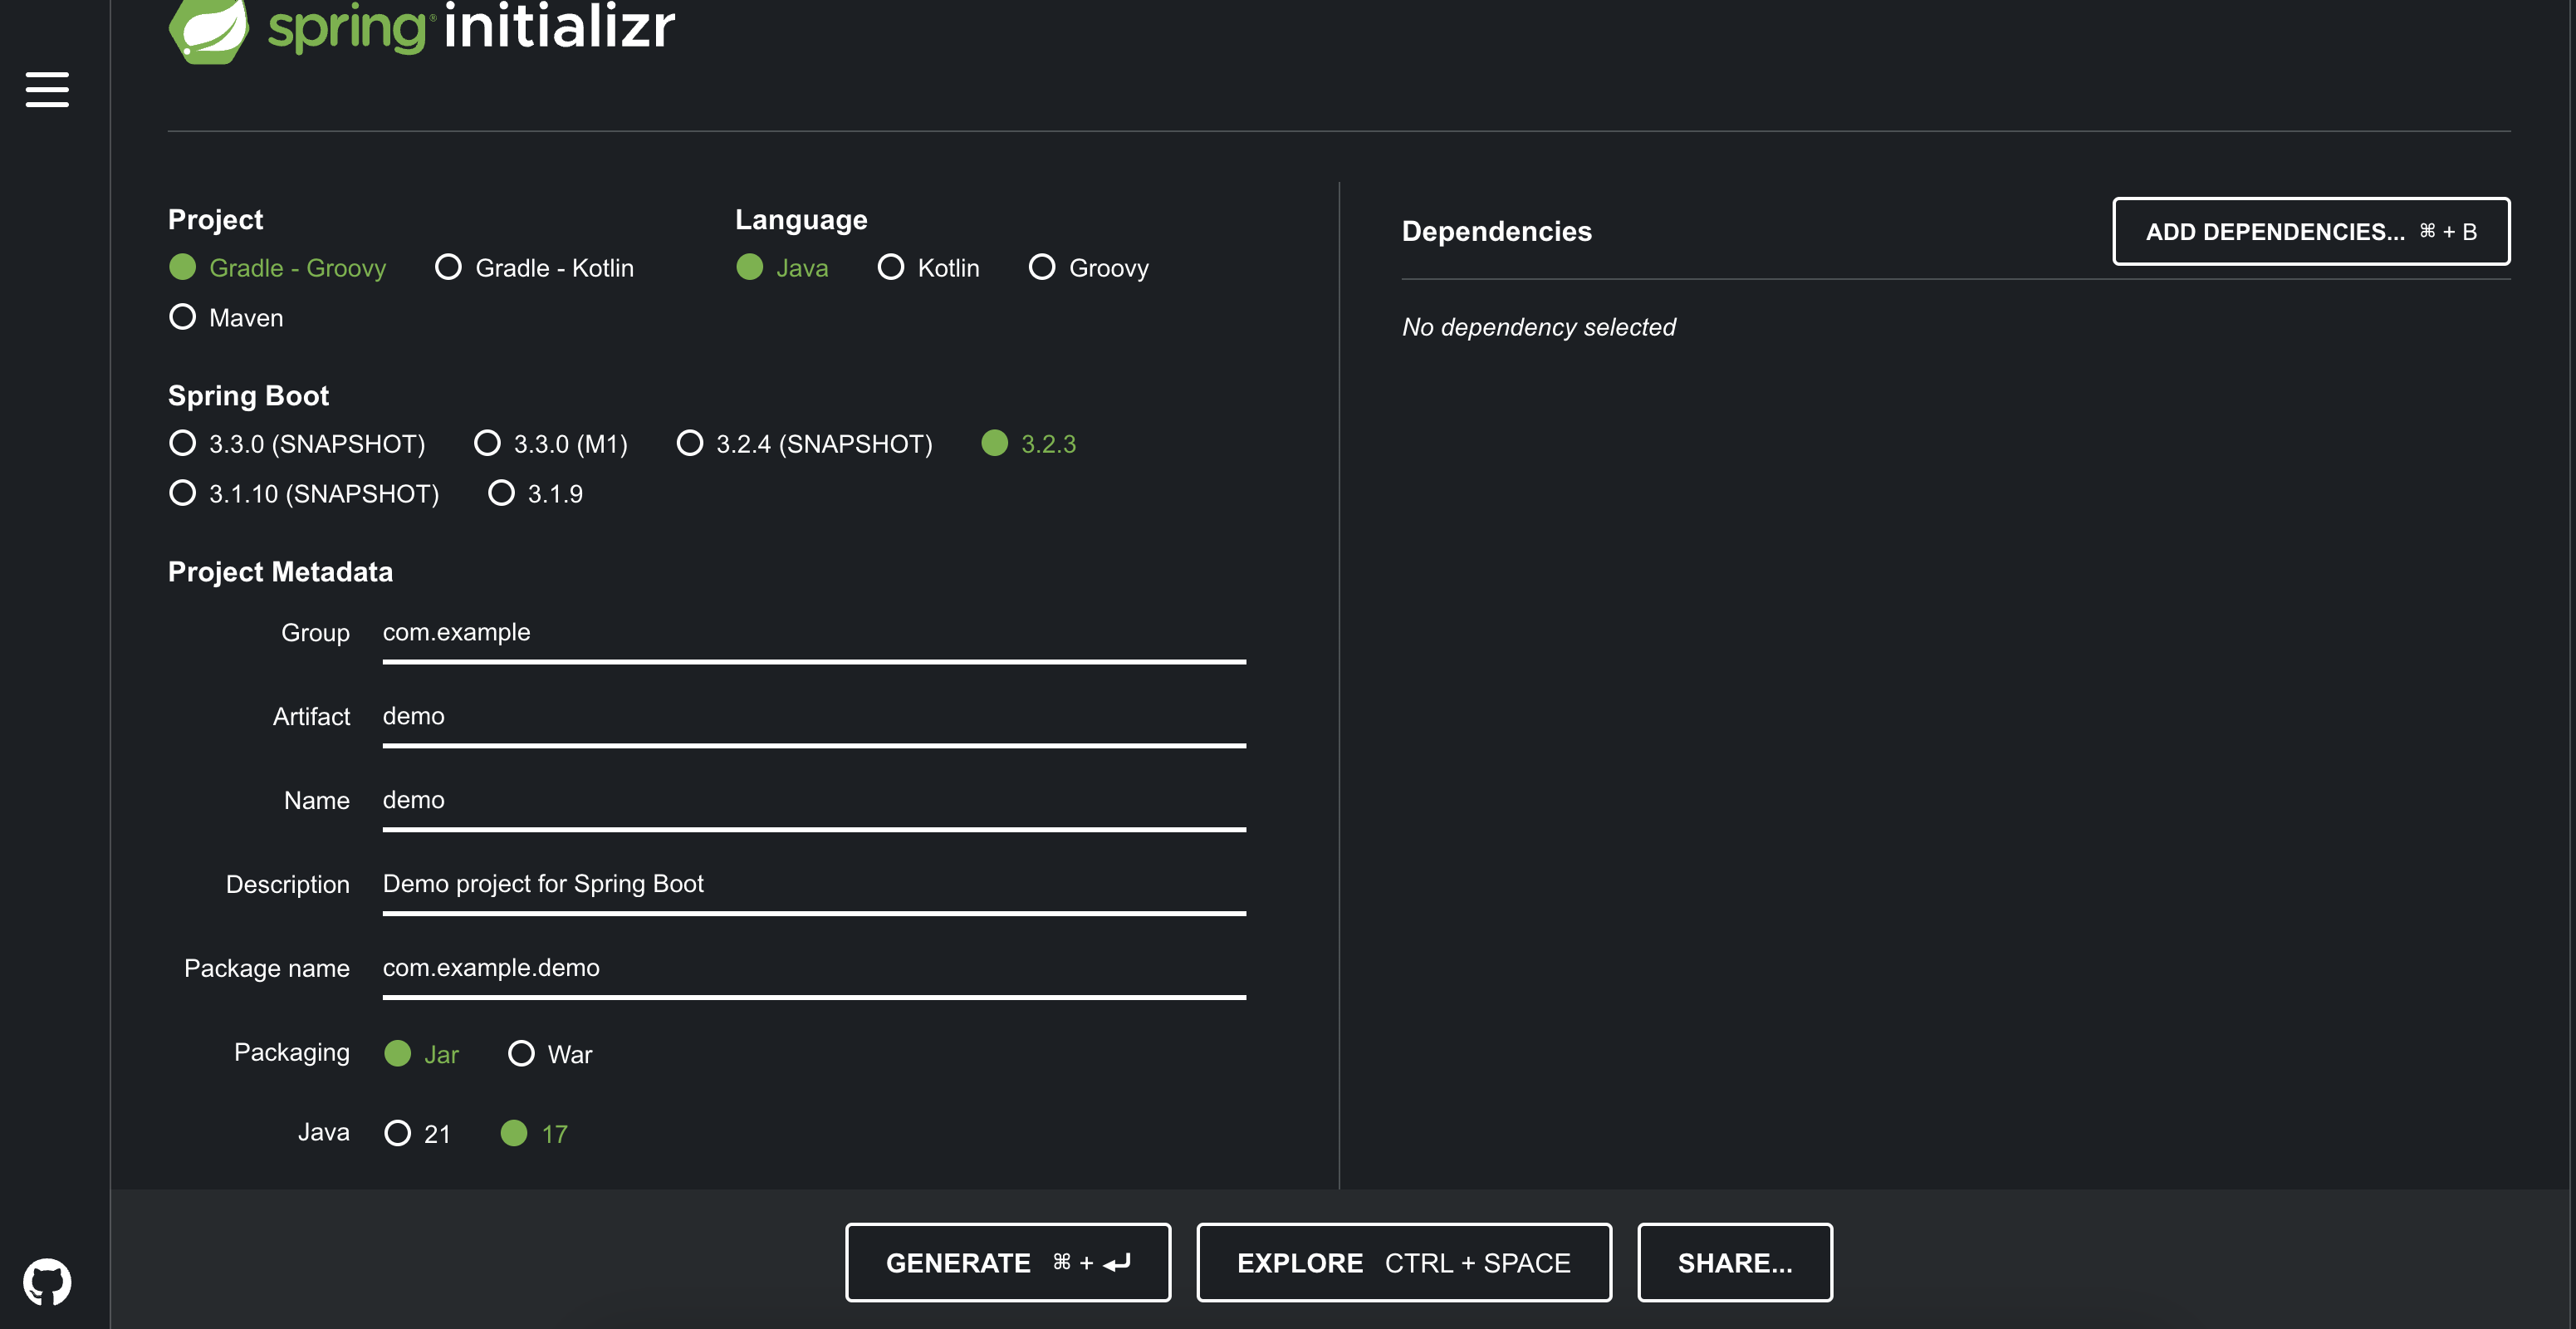Focus the Package name field
This screenshot has height=1329, width=2576.
[814, 970]
